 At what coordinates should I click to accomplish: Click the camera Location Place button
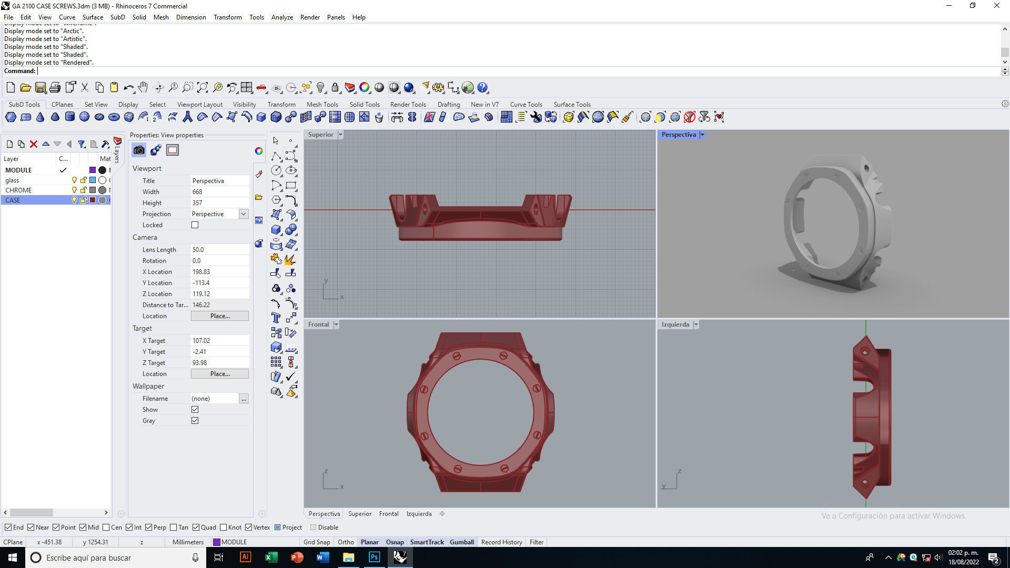[x=219, y=316]
